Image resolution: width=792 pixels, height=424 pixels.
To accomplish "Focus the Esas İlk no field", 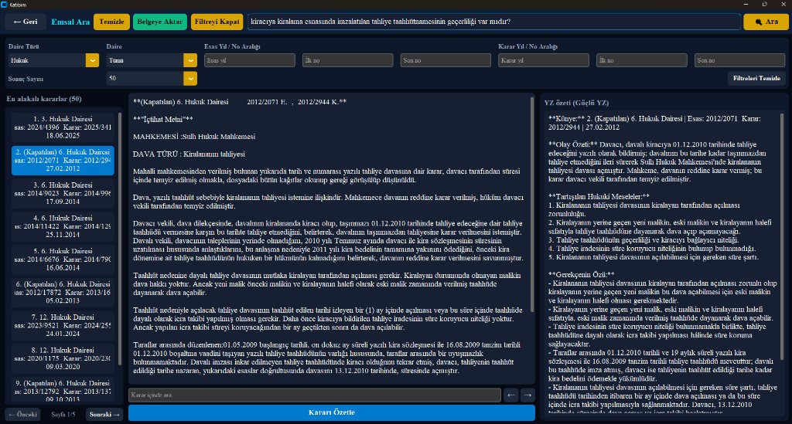I will tap(347, 60).
